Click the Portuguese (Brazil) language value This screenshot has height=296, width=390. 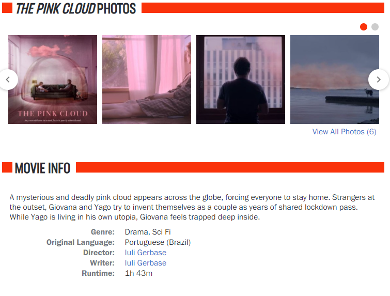pos(158,242)
